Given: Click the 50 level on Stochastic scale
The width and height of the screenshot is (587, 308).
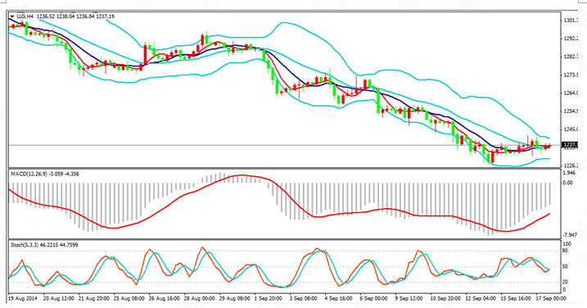Looking at the screenshot, I should [x=565, y=266].
